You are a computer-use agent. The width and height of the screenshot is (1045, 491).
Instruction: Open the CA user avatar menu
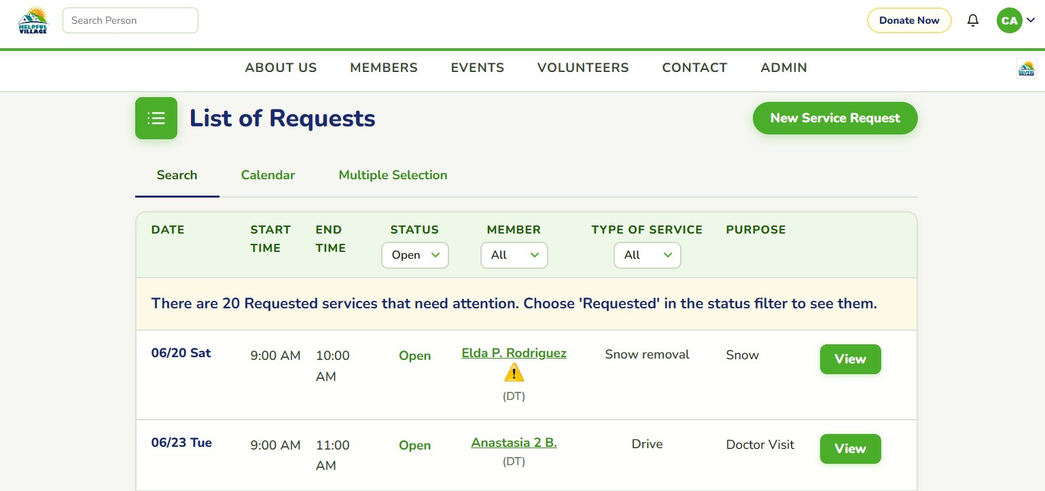click(1015, 20)
